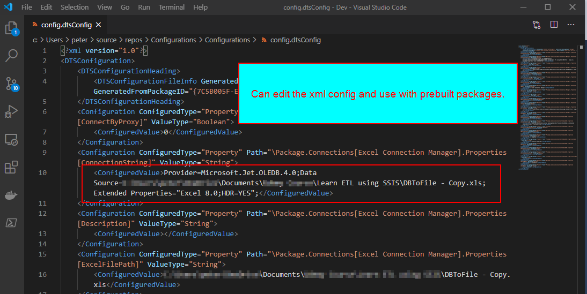Click the closing DTSConfigurationHeading tag on line 5
The image size is (587, 294).
point(130,101)
